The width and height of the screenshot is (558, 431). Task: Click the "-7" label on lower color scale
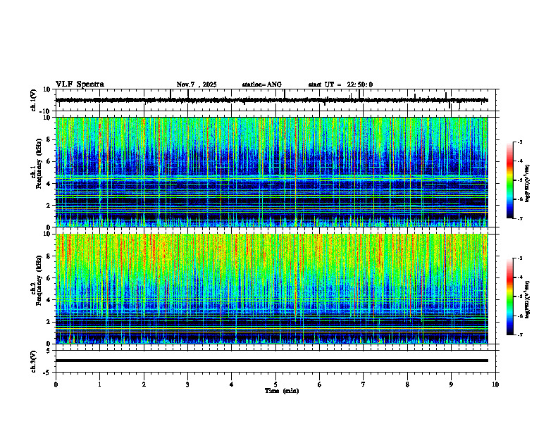coord(520,335)
